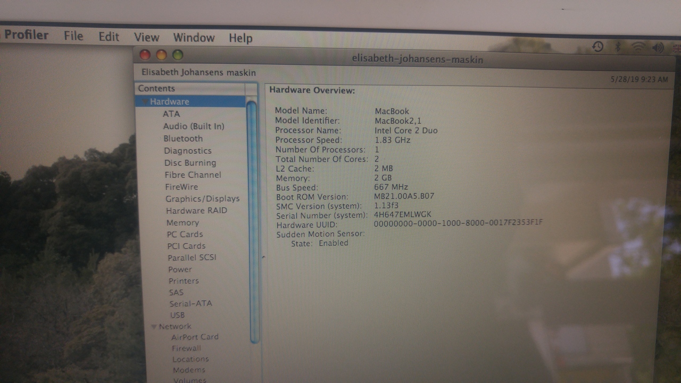Screen dimensions: 681x383
Task: Select Diagnostics entry
Action: click(x=188, y=151)
